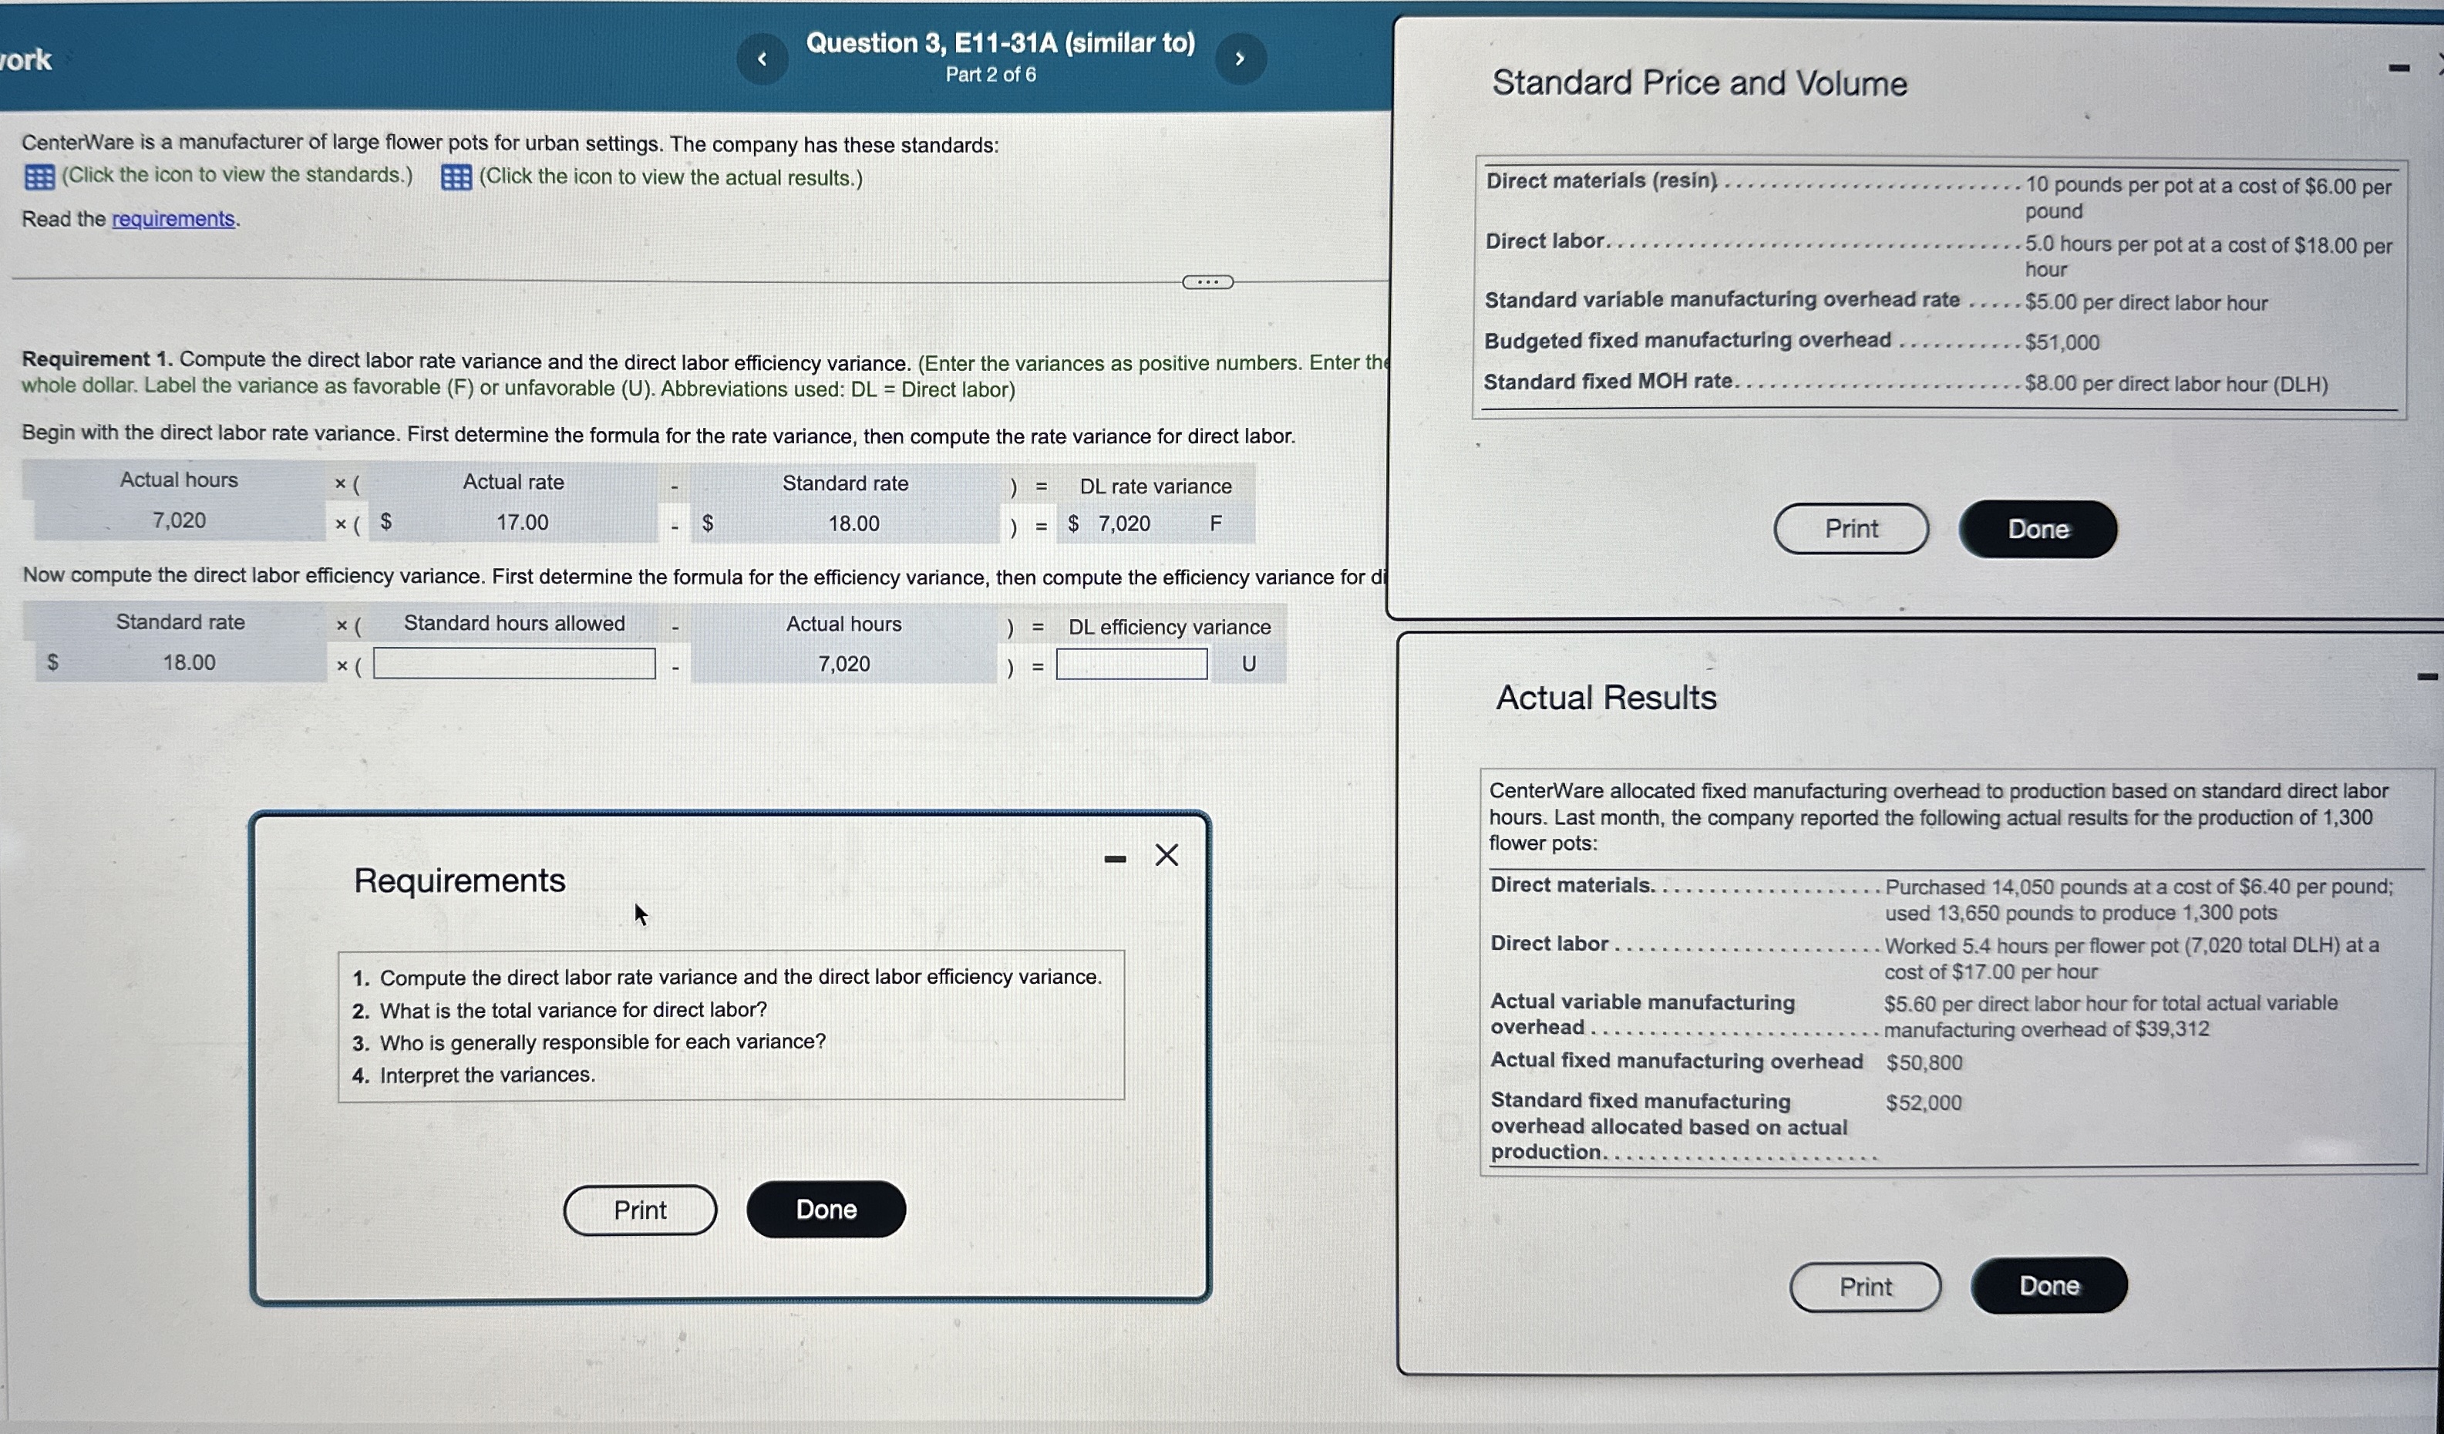Open the U variance label dropdown
Screen dimensions: 2444x1434
tap(1248, 664)
